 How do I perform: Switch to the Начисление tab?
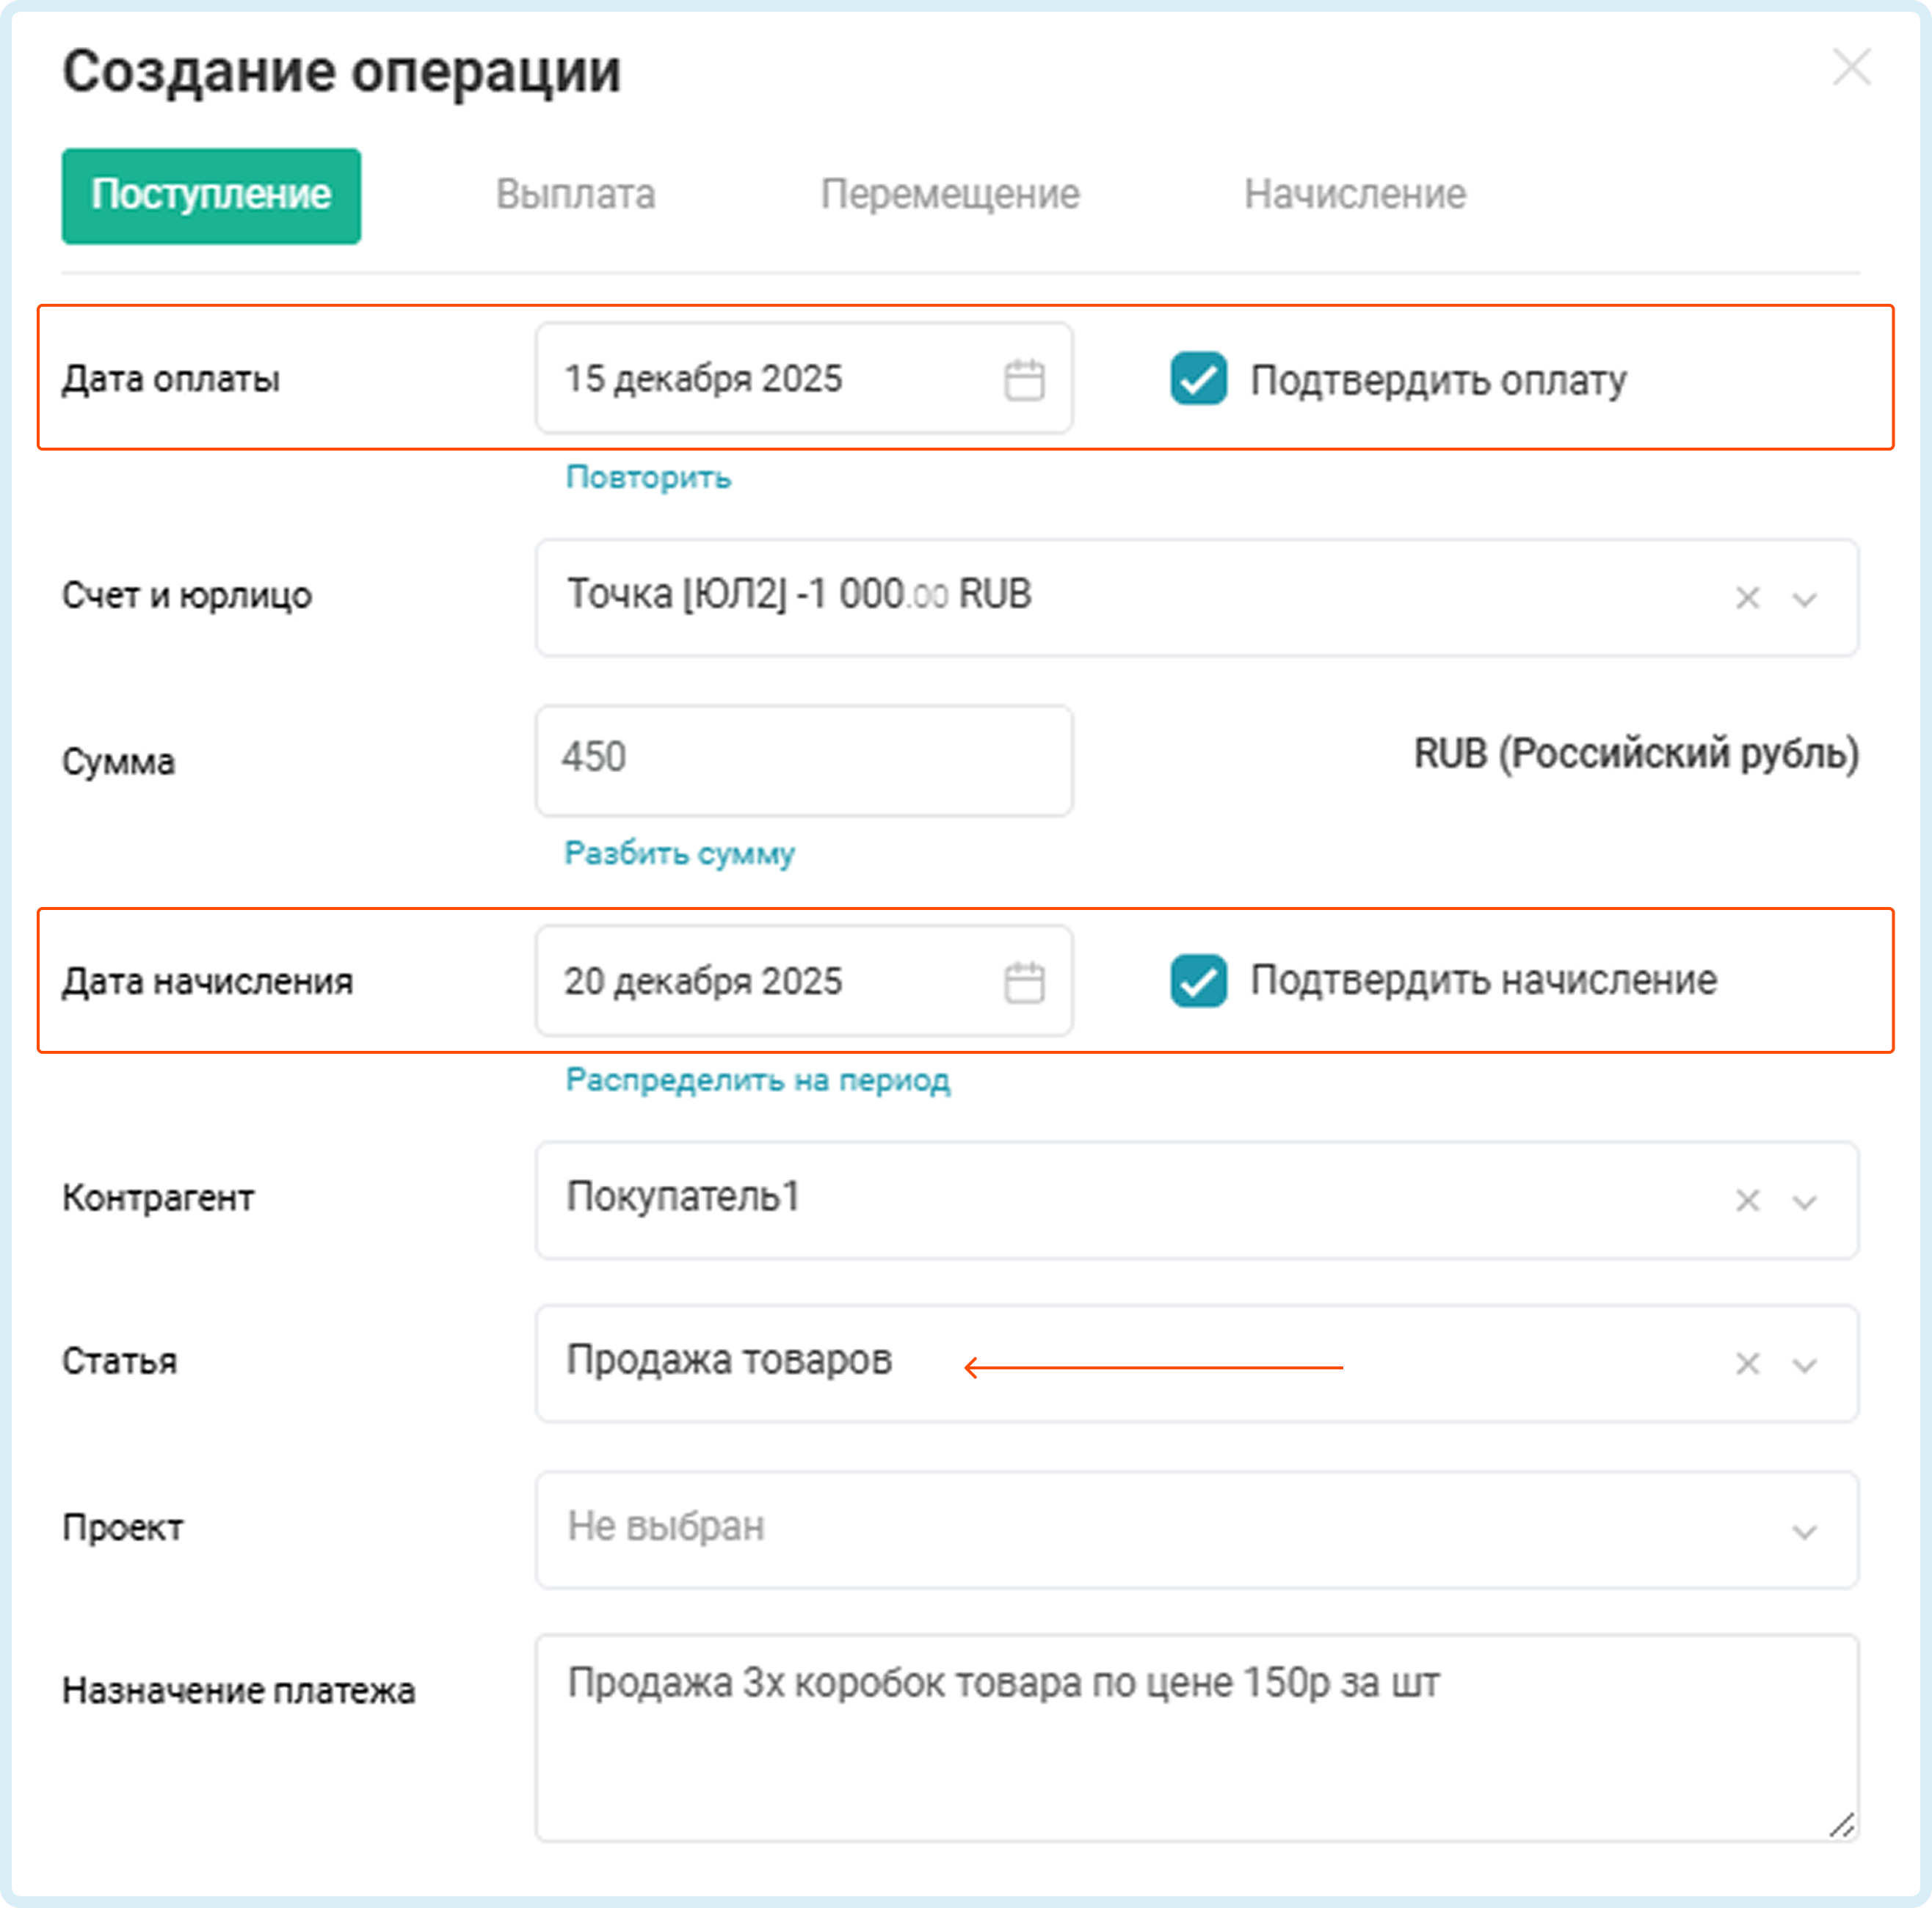(1354, 194)
